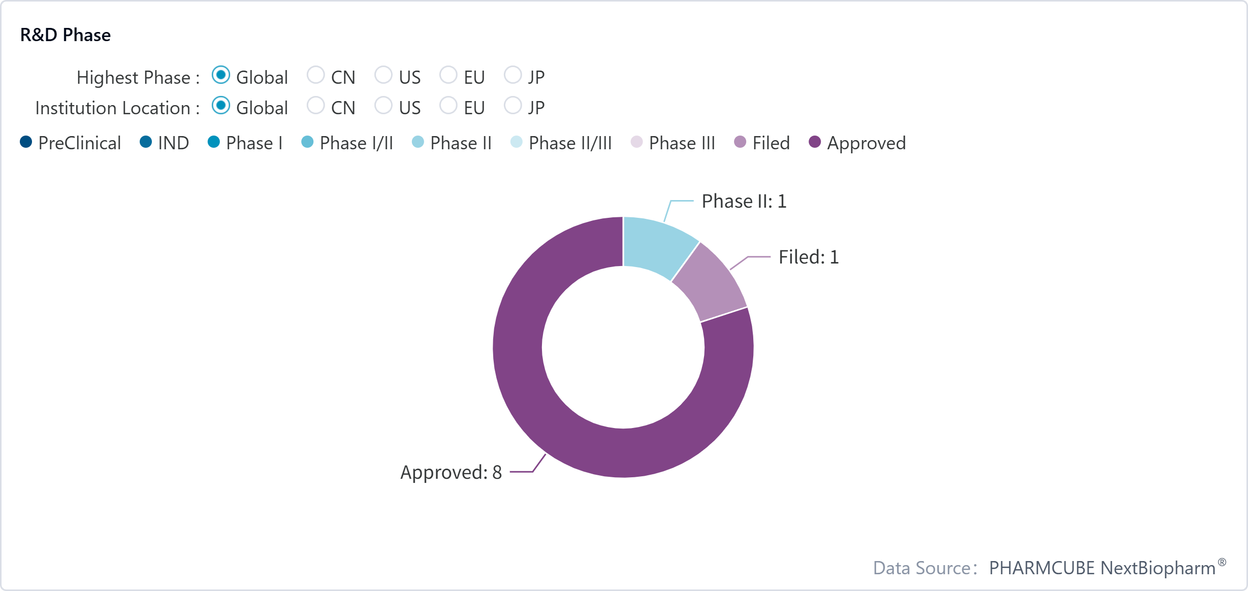Click Phase II/III legend marker
The width and height of the screenshot is (1248, 591).
pyautogui.click(x=516, y=142)
